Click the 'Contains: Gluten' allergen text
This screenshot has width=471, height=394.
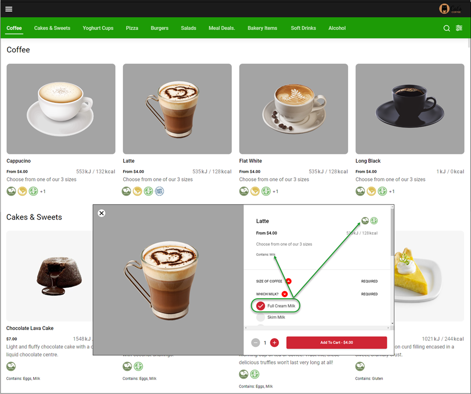(x=369, y=378)
